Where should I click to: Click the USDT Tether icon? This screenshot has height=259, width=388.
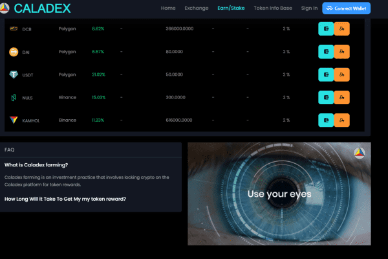pyautogui.click(x=14, y=74)
